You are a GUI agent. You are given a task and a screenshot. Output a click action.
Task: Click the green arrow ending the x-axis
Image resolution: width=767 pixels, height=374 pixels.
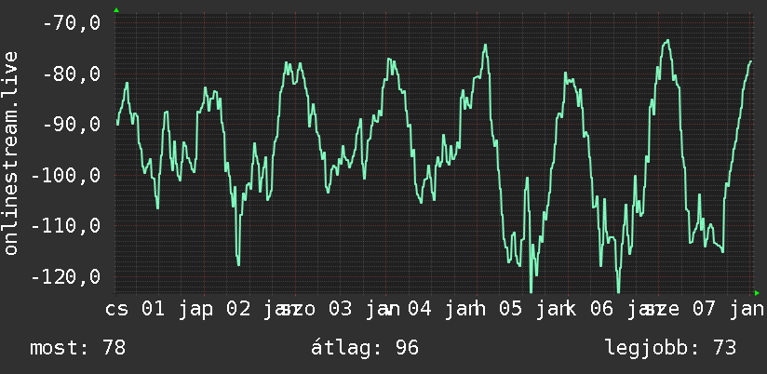[x=757, y=293]
